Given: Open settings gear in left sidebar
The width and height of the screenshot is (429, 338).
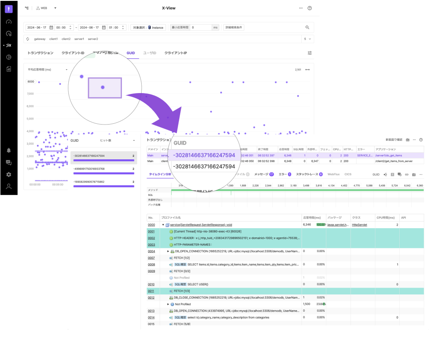Looking at the screenshot, I should pyautogui.click(x=9, y=174).
